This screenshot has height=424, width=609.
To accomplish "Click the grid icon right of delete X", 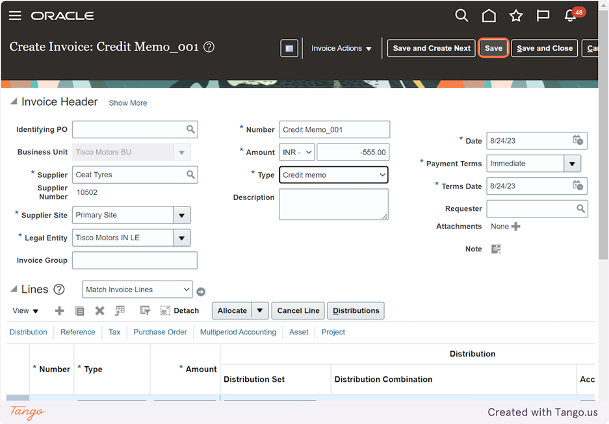I will point(120,310).
